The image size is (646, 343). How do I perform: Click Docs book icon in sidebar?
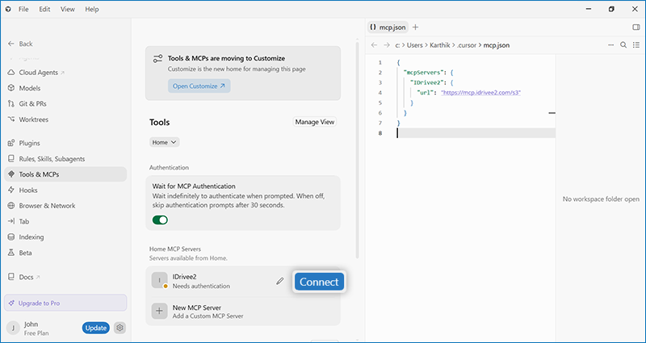[x=11, y=277]
